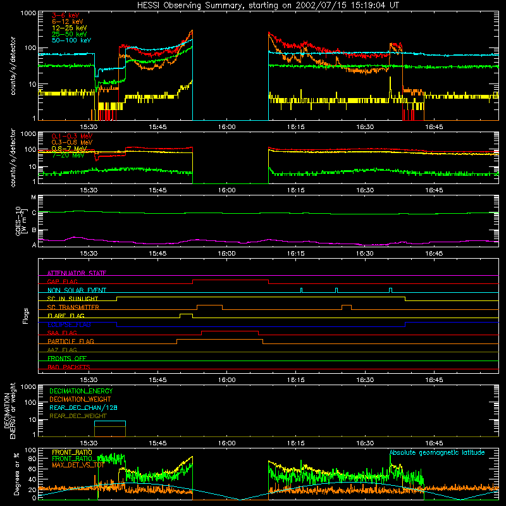506x506 pixels.
Task: Click the 0.3-0.8 MeV legend entry
Action: pos(72,142)
